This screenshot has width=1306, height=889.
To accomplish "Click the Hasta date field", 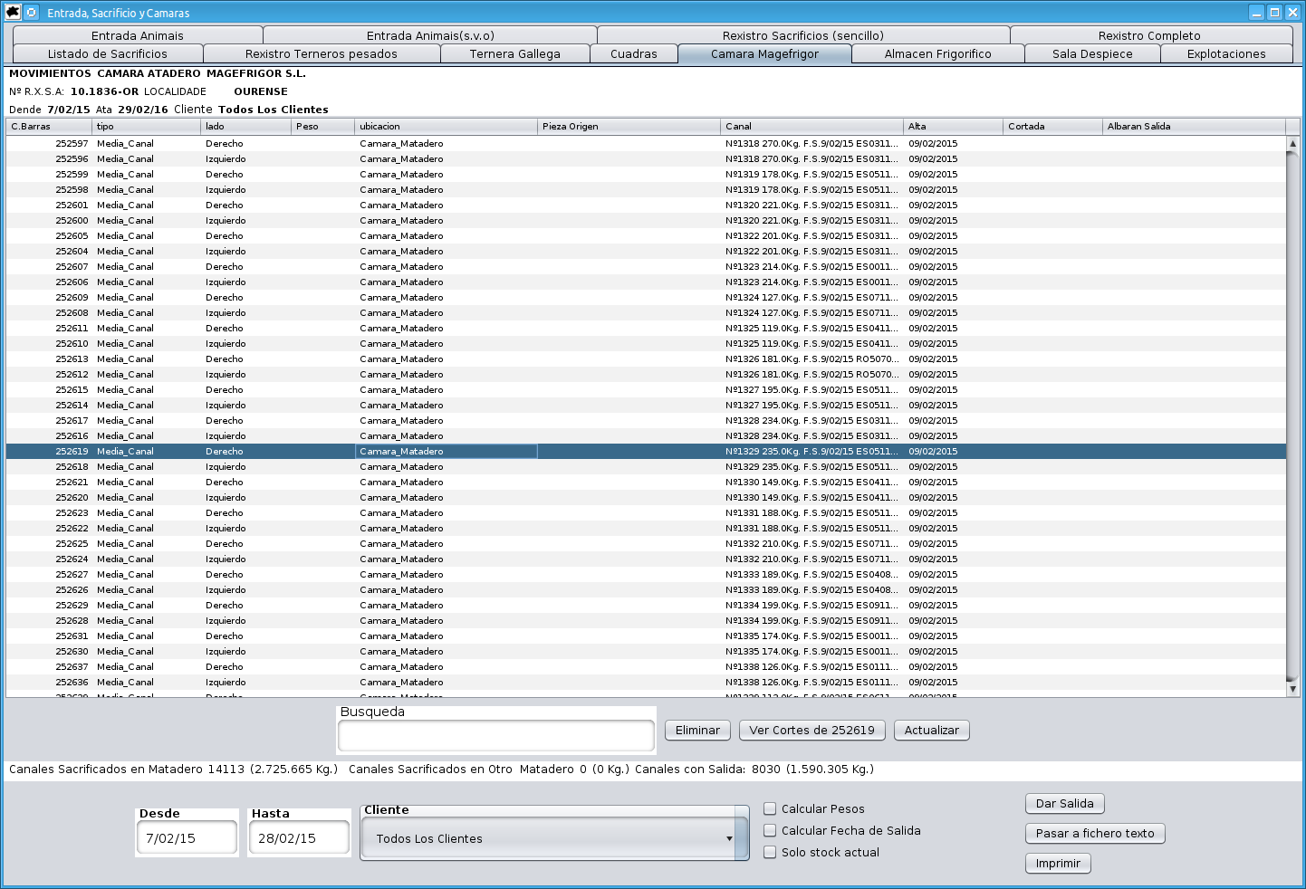I will (x=299, y=837).
